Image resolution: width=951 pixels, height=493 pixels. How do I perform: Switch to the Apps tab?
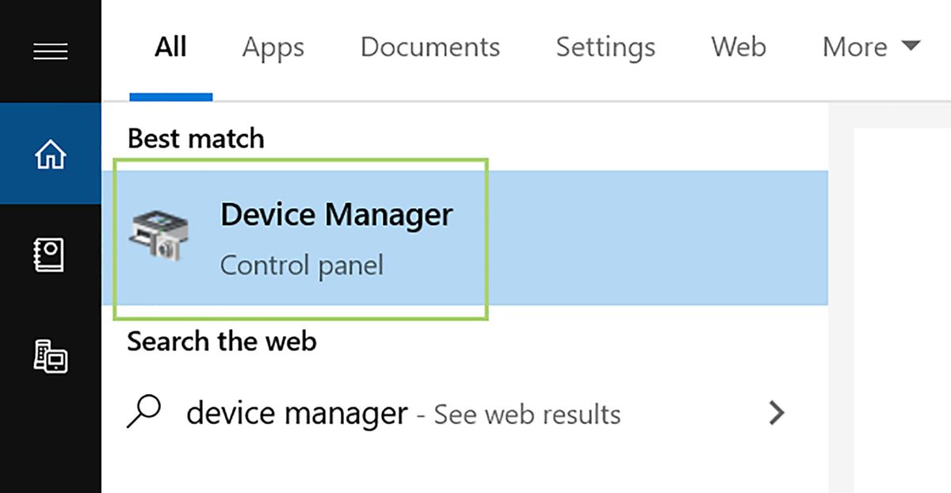pos(273,48)
